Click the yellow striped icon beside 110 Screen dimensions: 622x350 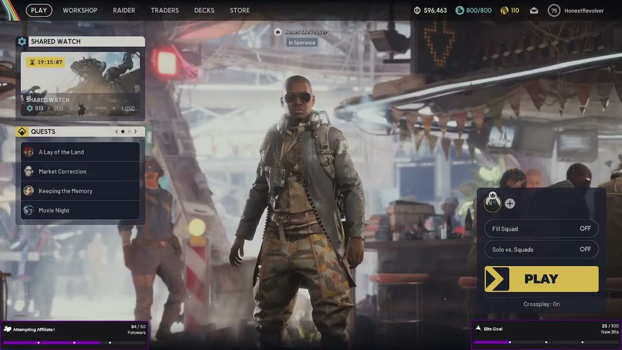504,10
